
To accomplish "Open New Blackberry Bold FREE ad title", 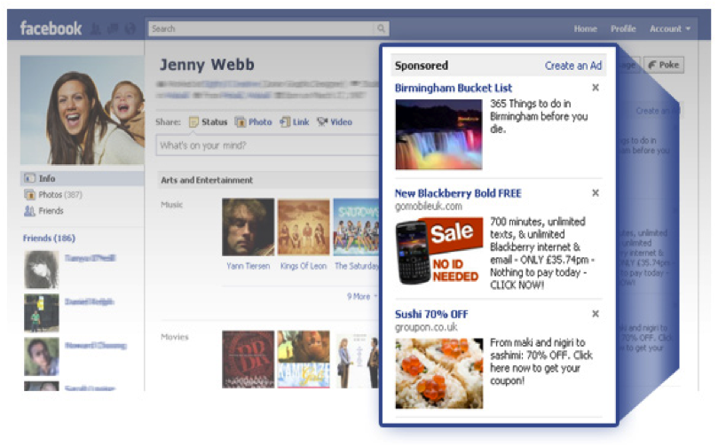I will tap(458, 193).
